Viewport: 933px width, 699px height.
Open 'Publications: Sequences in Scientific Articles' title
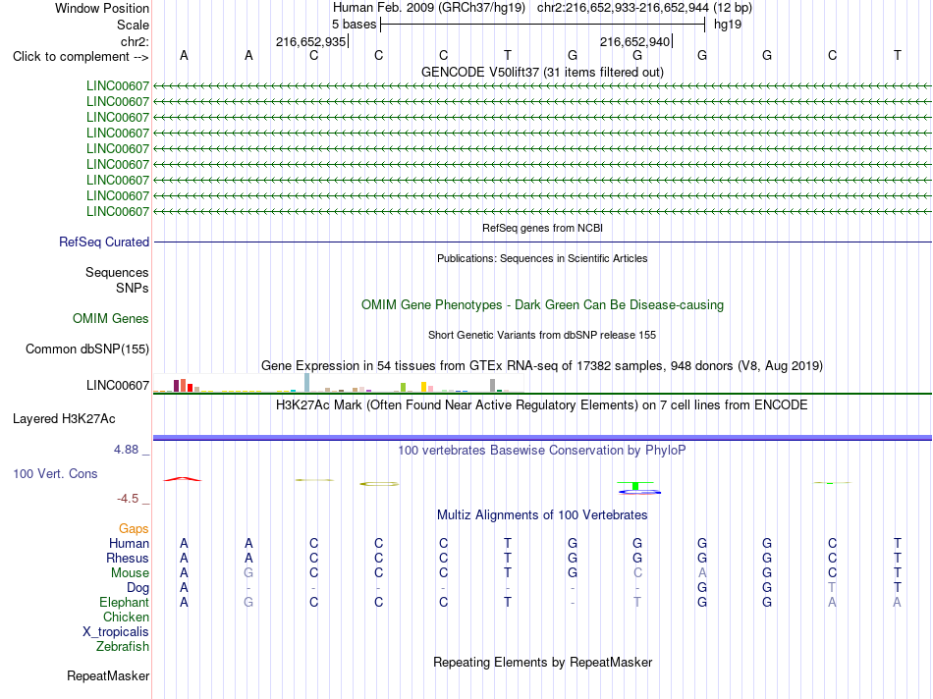542,258
